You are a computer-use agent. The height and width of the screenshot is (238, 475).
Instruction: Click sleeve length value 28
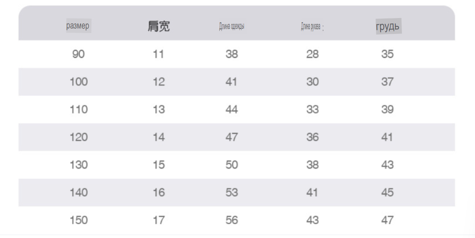312,54
